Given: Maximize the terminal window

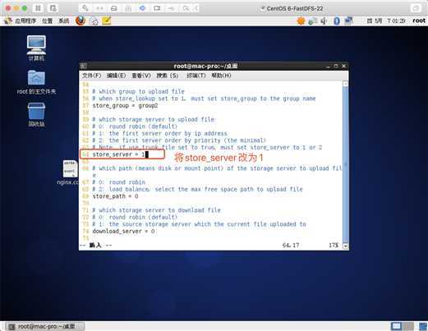Looking at the screenshot, I should pos(336,66).
